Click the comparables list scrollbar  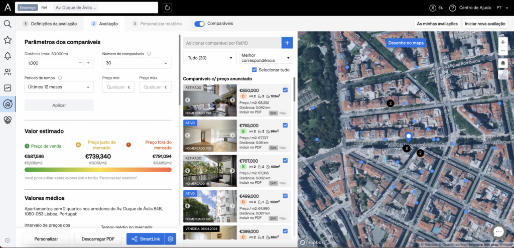pos(294,89)
